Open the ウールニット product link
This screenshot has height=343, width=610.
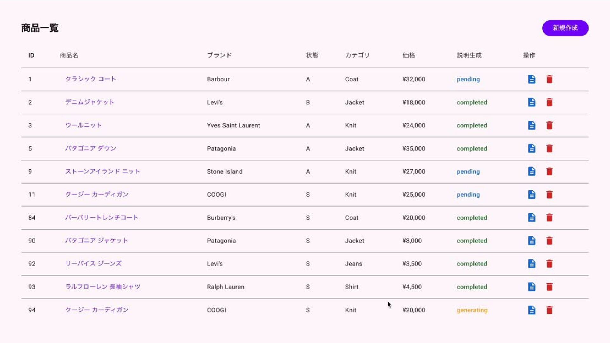click(x=83, y=125)
